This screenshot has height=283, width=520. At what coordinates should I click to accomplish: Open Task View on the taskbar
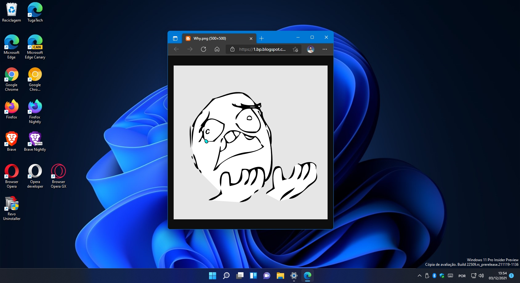pyautogui.click(x=240, y=276)
